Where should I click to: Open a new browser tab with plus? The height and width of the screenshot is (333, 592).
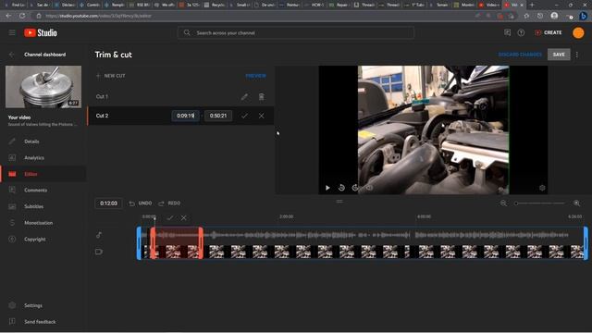point(532,5)
